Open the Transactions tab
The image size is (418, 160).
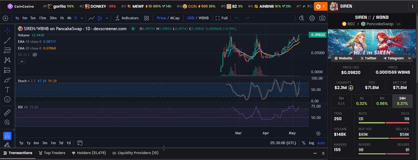(18, 153)
